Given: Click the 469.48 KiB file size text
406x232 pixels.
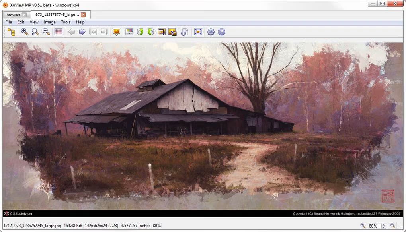Looking at the screenshot, I should [73, 226].
